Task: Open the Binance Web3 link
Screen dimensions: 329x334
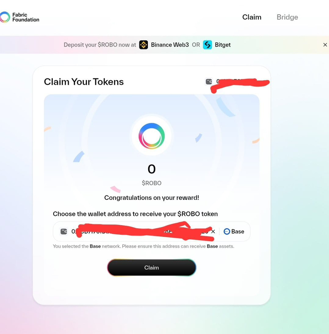Action: coord(170,45)
